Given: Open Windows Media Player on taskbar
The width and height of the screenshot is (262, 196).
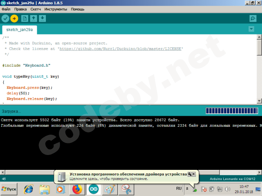Looking at the screenshot, I should tap(60, 189).
